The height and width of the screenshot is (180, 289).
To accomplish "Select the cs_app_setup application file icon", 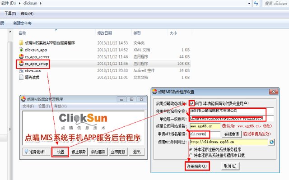I will point(21,64).
